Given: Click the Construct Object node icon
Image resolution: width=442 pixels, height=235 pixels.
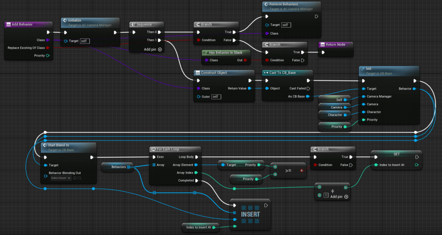Looking at the screenshot, I should click(x=197, y=73).
